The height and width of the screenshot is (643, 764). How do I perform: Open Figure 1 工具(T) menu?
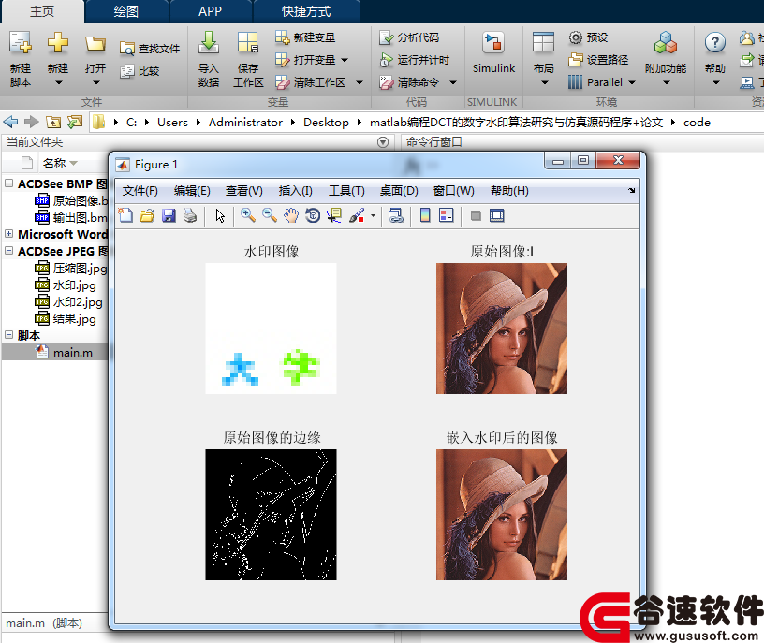point(346,191)
